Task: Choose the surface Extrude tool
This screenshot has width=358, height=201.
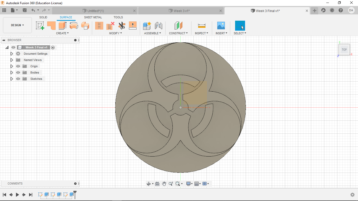Action: pyautogui.click(x=62, y=26)
